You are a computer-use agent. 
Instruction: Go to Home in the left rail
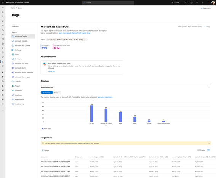[3, 12]
